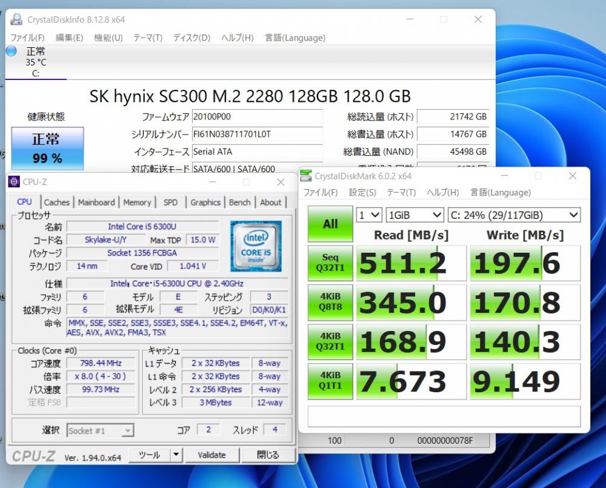
Task: Open 機能(U) menu in CrystalDiskInfo
Action: pyautogui.click(x=108, y=38)
